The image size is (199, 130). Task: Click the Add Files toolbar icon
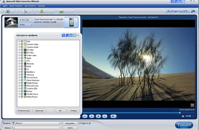(x=8, y=11)
